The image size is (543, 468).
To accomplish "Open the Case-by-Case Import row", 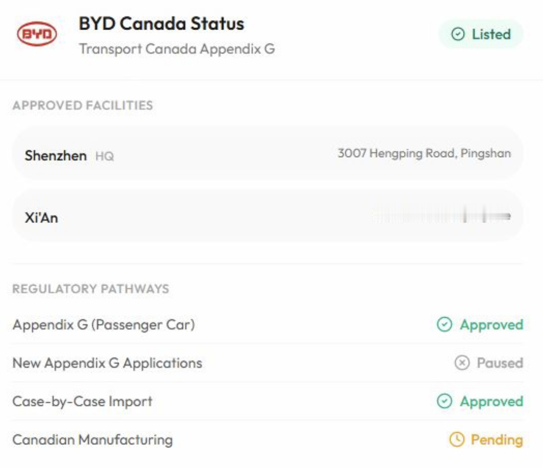I will pos(82,402).
